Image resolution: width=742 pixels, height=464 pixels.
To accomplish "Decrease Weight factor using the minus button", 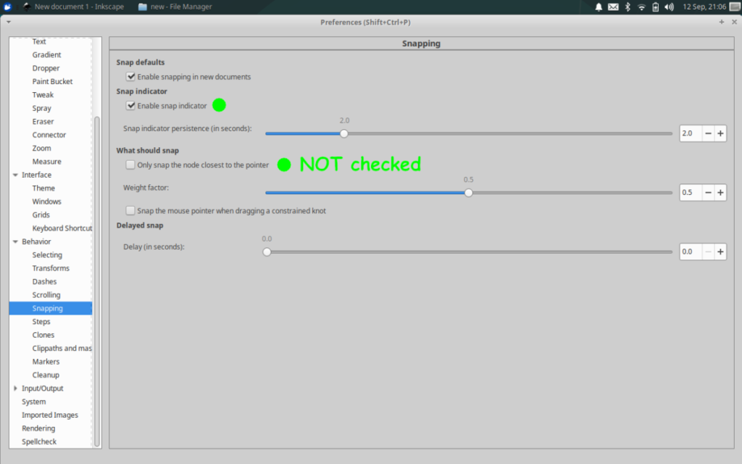I will coord(707,193).
